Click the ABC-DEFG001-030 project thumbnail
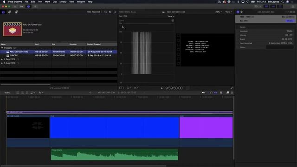297x167 pixels. [x=13, y=29]
